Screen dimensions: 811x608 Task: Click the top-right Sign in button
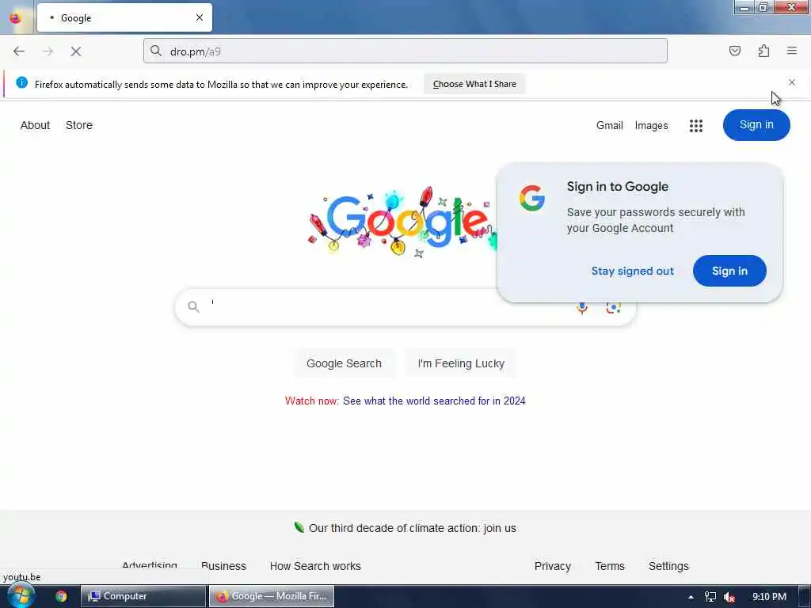[756, 125]
